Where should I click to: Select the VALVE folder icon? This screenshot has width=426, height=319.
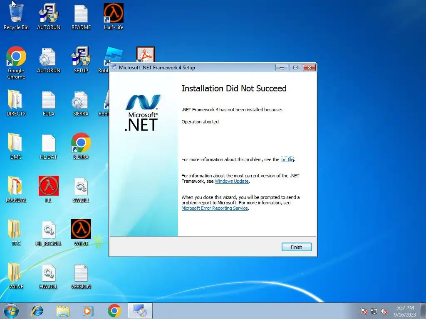point(16,276)
